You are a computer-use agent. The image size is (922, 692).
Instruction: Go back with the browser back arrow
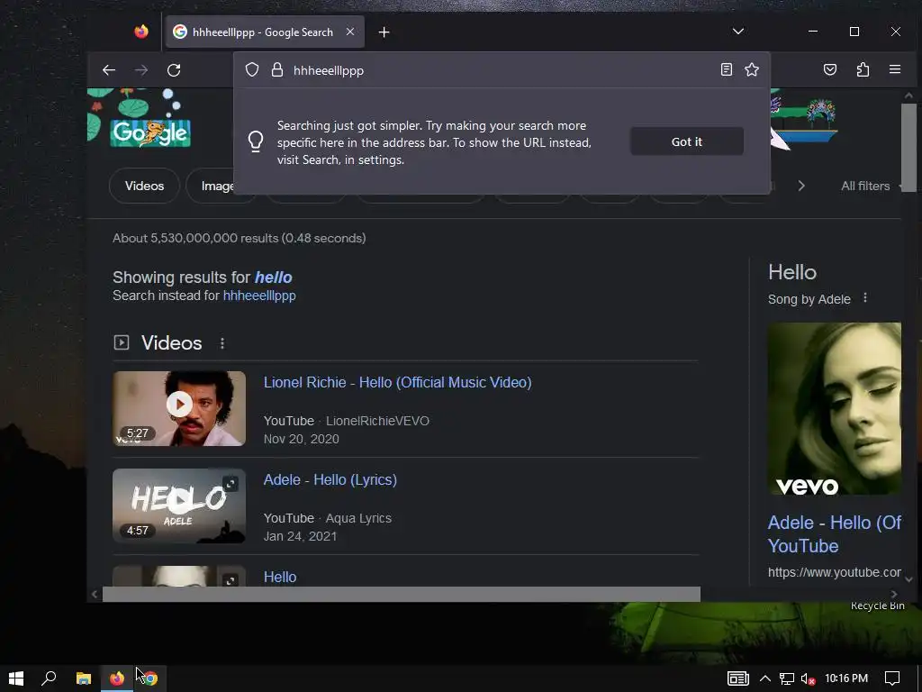pos(109,70)
